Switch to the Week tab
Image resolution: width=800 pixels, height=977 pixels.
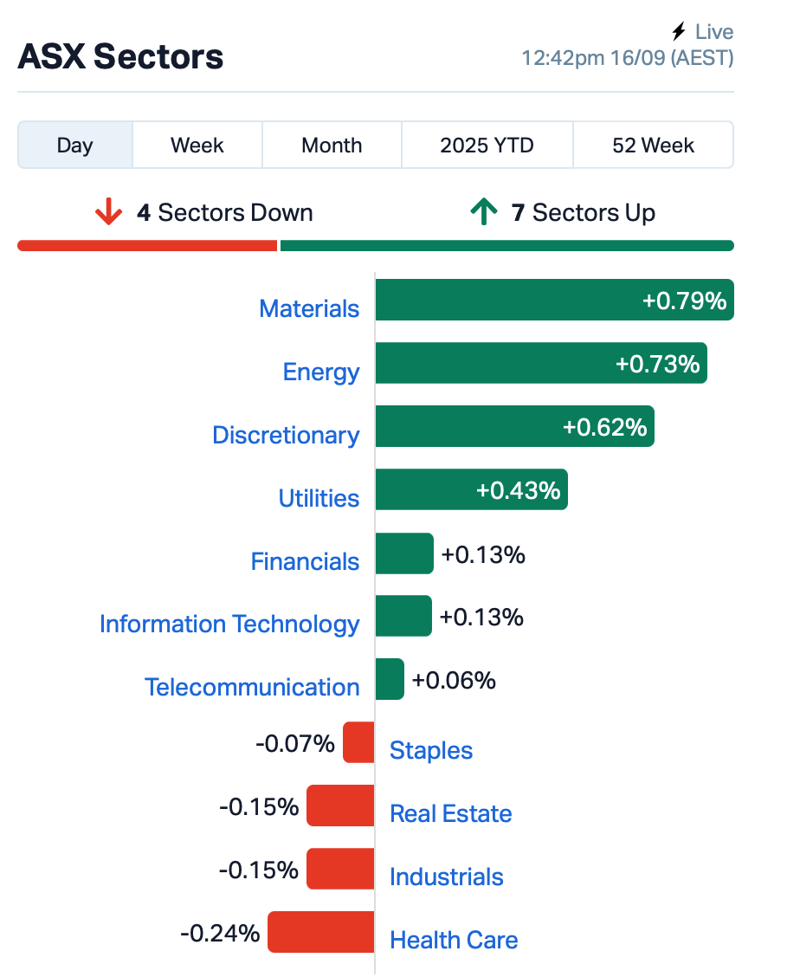[197, 145]
